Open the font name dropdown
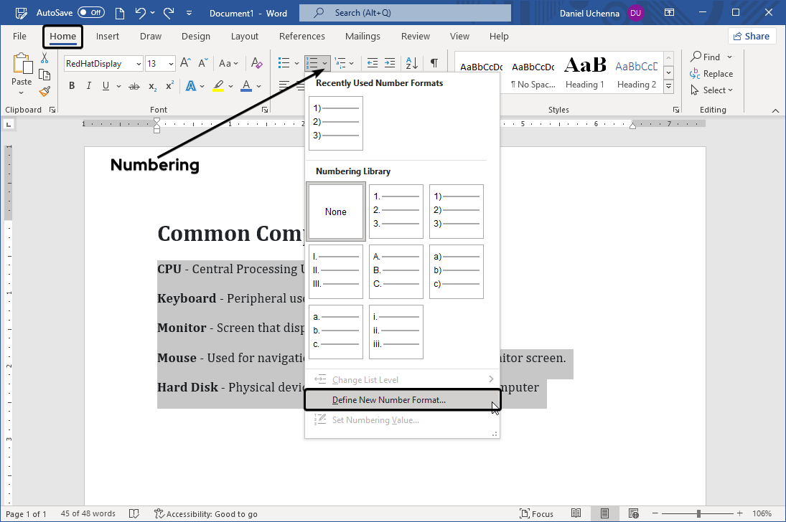The width and height of the screenshot is (786, 522). [139, 64]
